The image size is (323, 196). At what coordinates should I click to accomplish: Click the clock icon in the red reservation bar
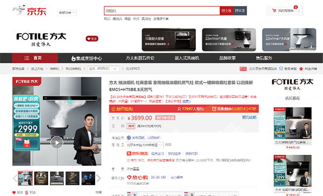[113, 109]
